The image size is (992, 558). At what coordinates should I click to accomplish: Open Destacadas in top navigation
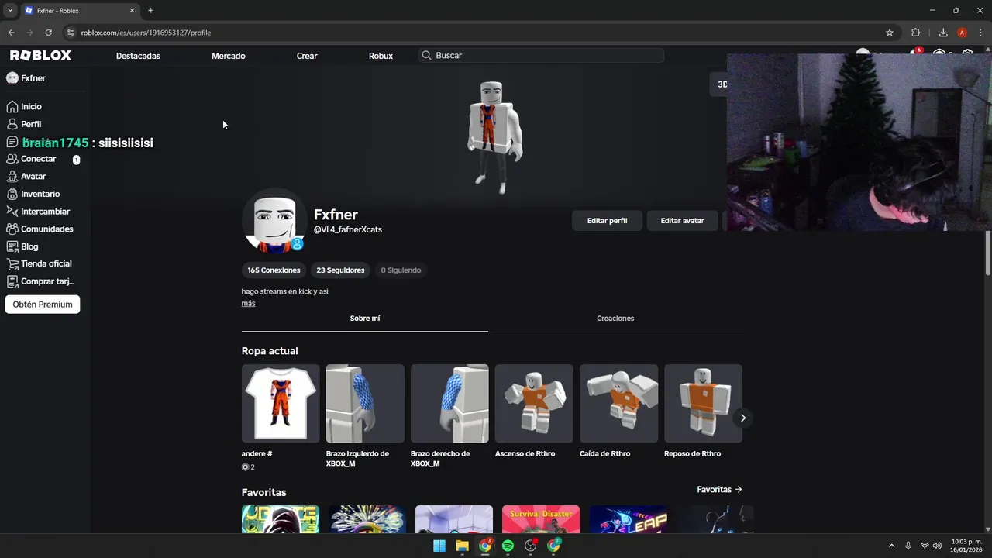pyautogui.click(x=138, y=56)
